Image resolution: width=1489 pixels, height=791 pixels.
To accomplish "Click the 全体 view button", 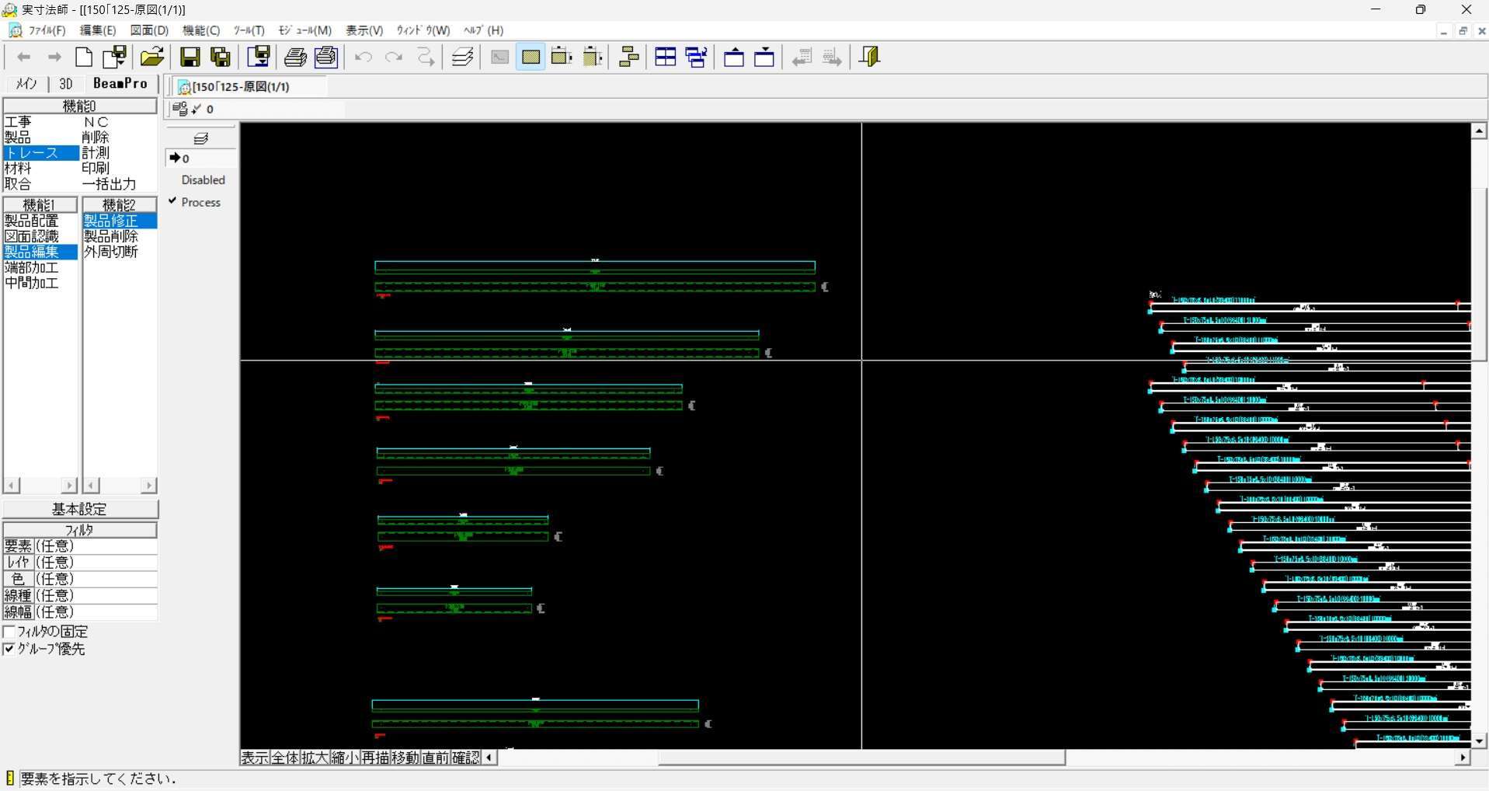I will click(285, 758).
